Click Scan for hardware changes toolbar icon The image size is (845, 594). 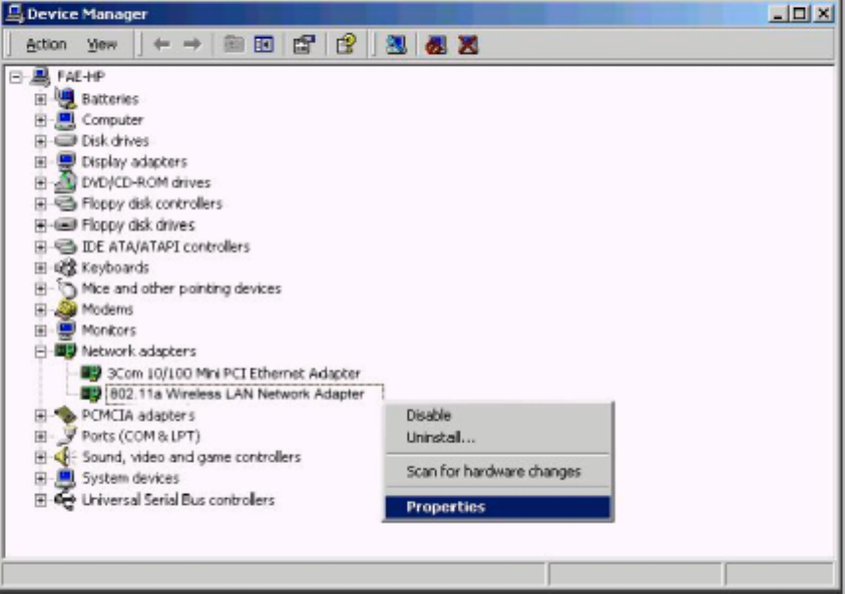click(x=396, y=44)
